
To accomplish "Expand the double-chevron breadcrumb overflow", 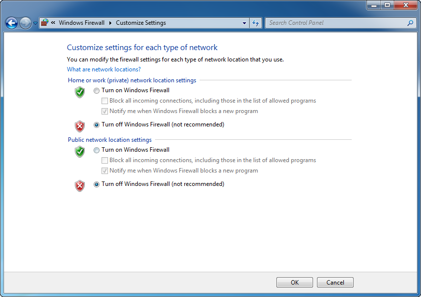I will pyautogui.click(x=53, y=23).
